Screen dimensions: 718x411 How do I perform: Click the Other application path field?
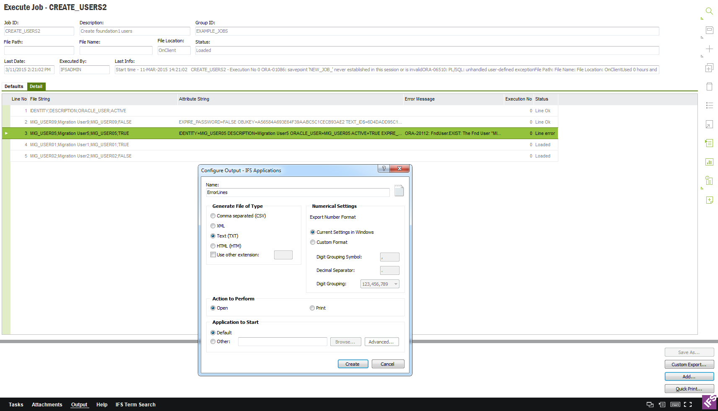pos(283,342)
